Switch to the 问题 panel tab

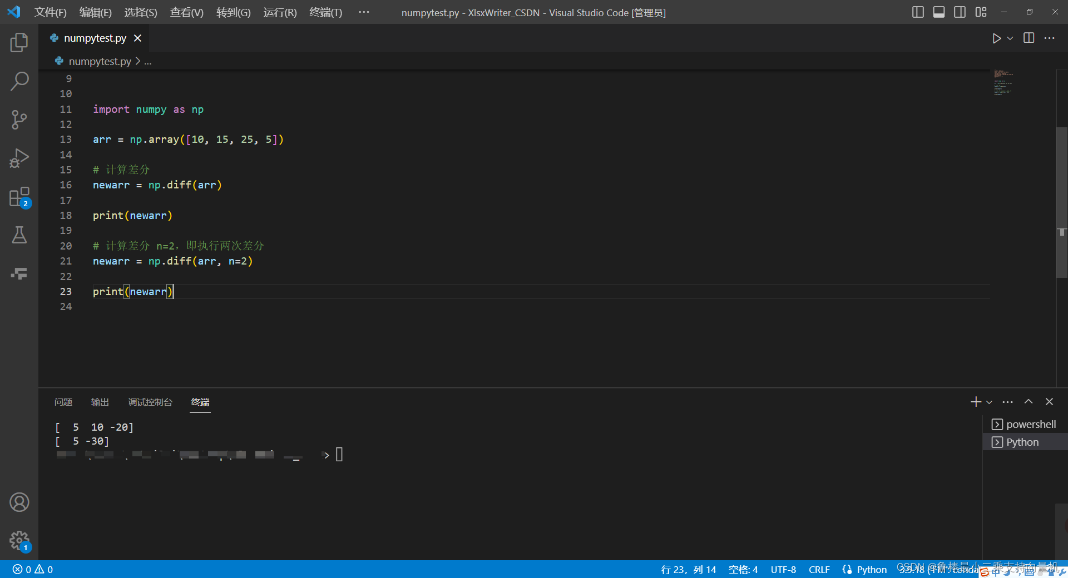pyautogui.click(x=63, y=402)
